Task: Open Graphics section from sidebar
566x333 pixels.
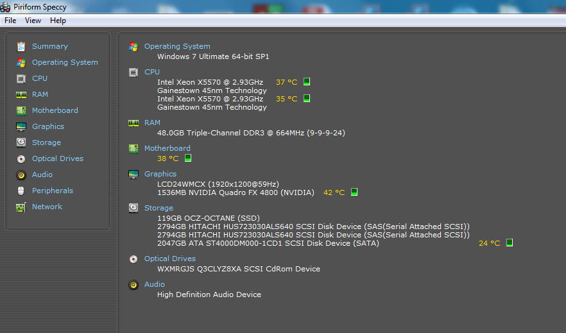Action: [x=48, y=126]
